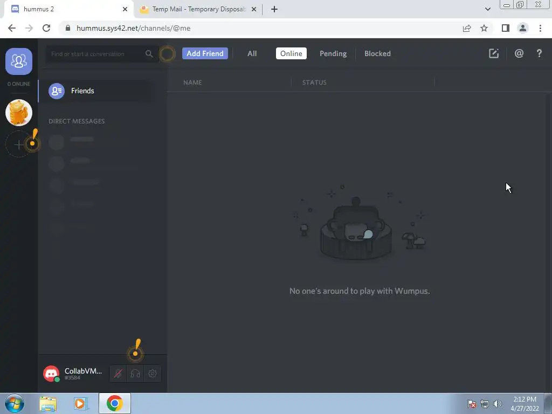
Task: Click the Chrome taskbar icon
Action: point(115,403)
